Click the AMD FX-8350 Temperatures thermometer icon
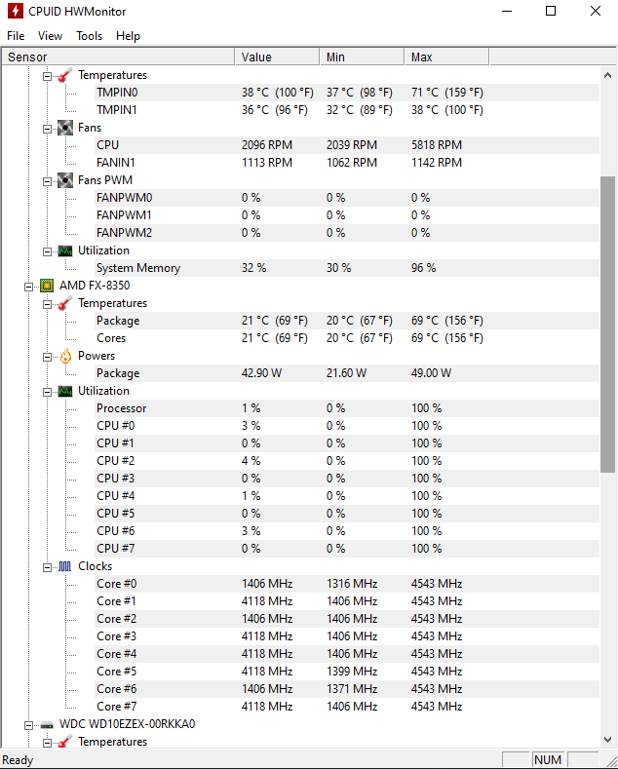Viewport: 618px width, 769px height. [x=65, y=303]
